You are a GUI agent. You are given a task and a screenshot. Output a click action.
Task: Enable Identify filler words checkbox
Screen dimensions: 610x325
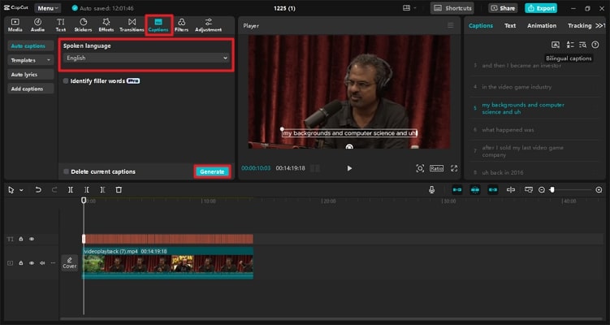point(66,81)
